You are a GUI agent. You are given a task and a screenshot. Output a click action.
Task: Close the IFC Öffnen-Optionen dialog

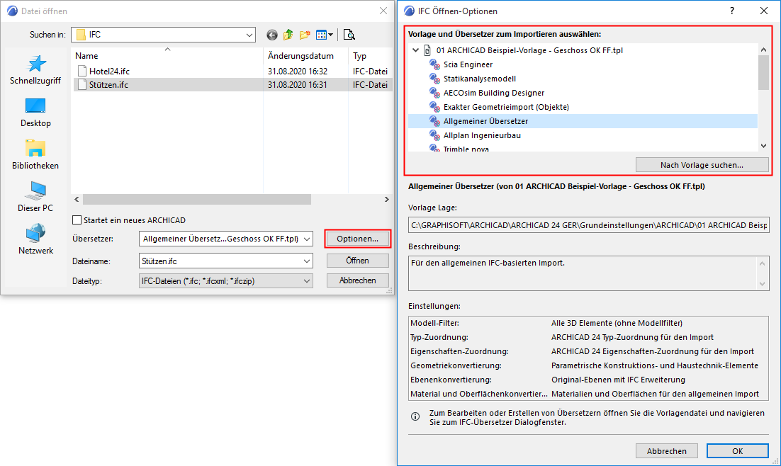(x=764, y=11)
